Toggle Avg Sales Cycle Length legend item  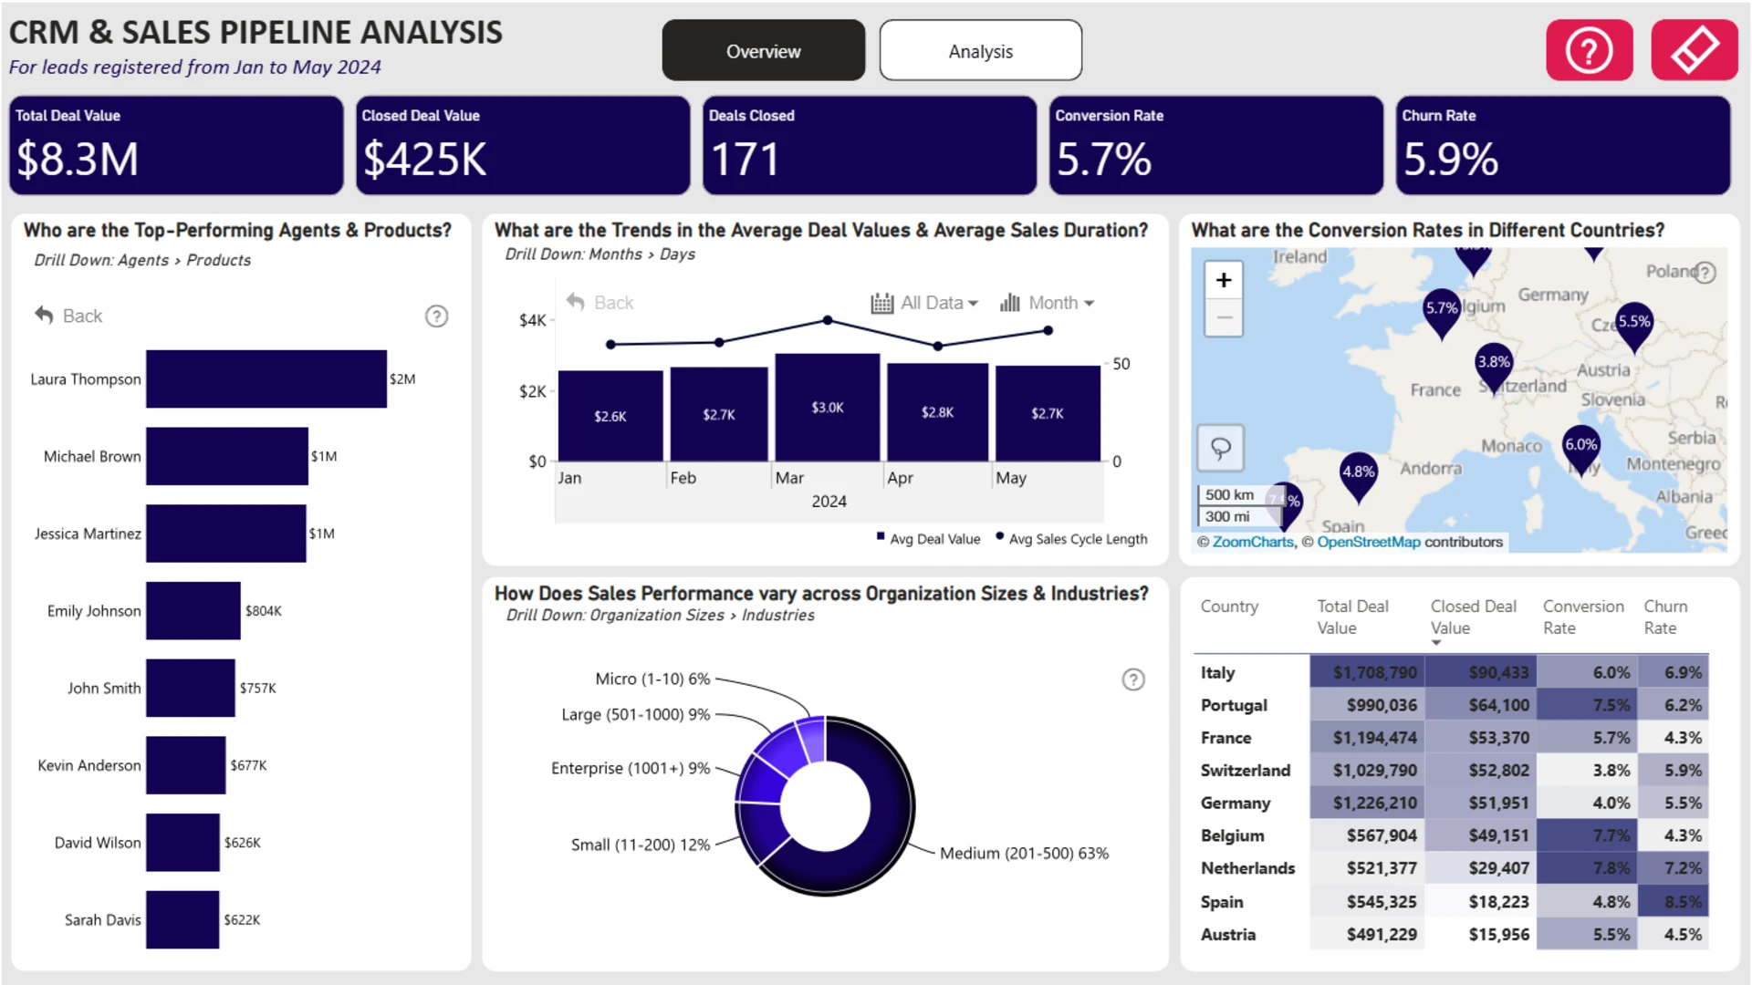pyautogui.click(x=1071, y=539)
